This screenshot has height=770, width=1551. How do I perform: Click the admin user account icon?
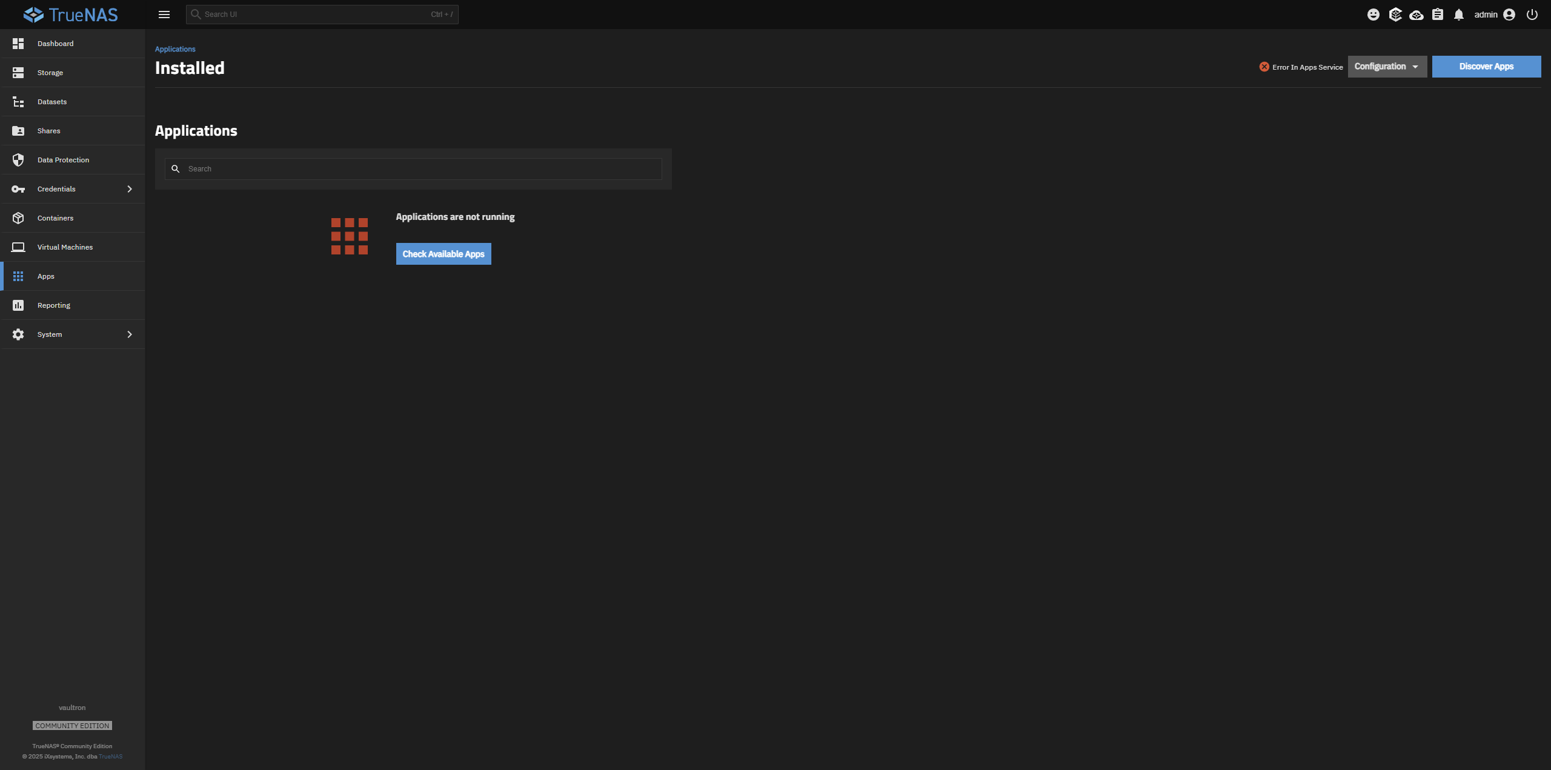click(x=1509, y=15)
